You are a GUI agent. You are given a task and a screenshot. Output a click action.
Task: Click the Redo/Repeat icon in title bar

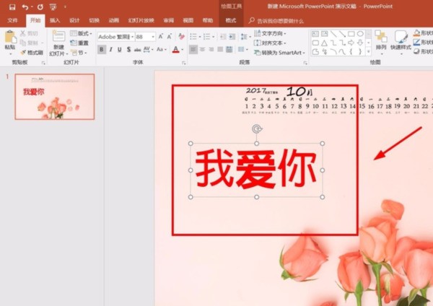[x=40, y=7]
